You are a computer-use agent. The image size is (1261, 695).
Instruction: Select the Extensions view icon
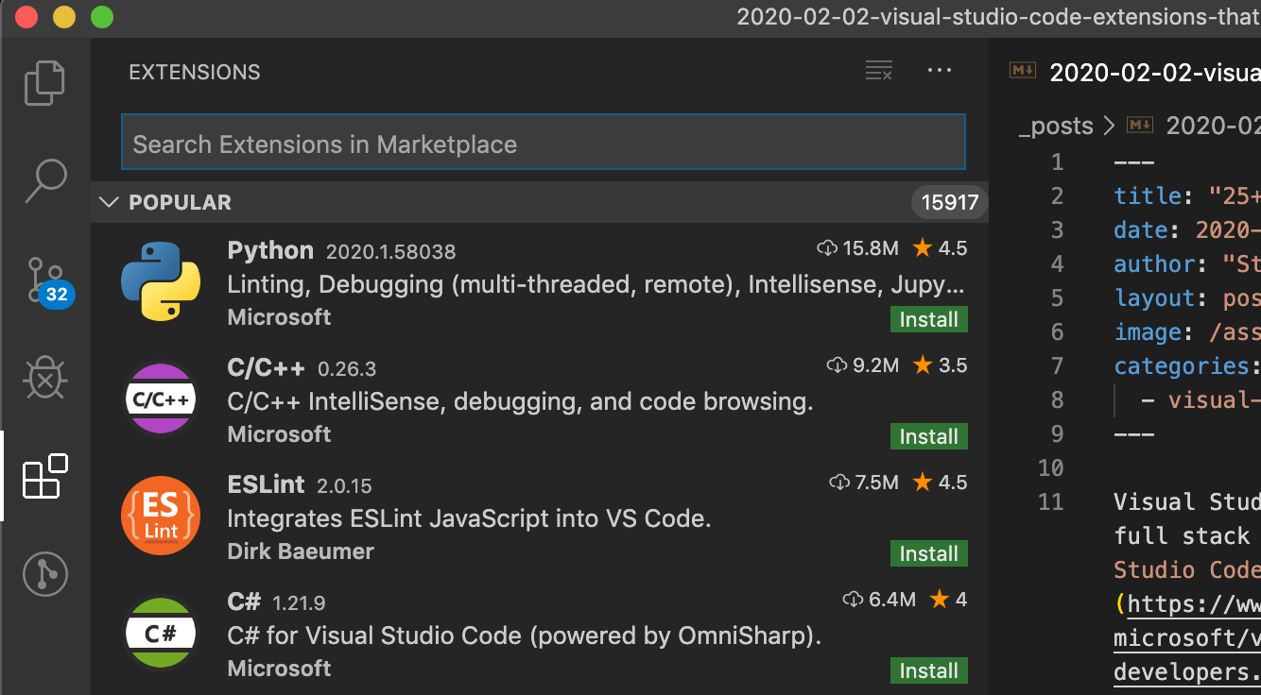coord(44,476)
